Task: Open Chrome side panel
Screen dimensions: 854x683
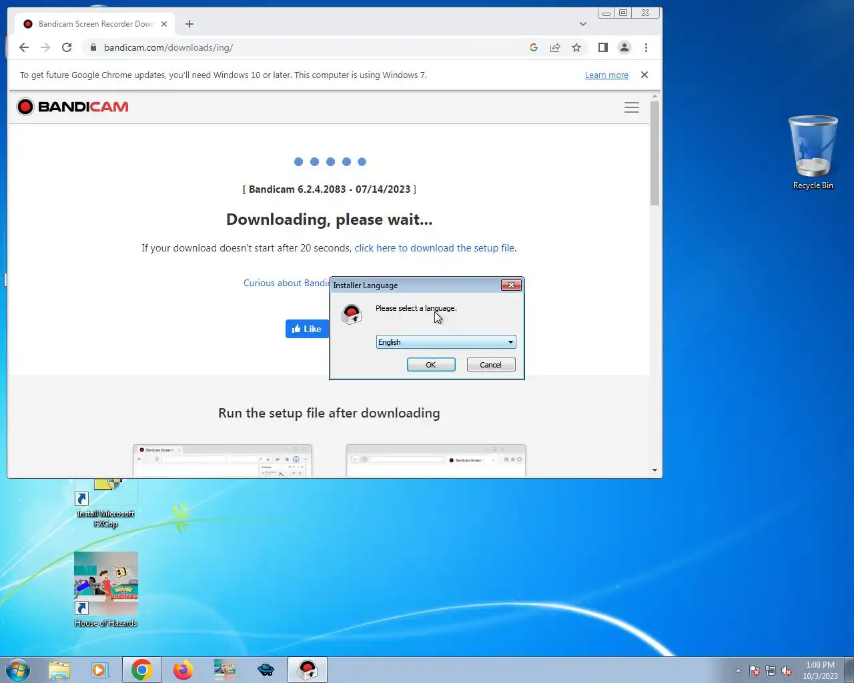Action: tap(603, 47)
